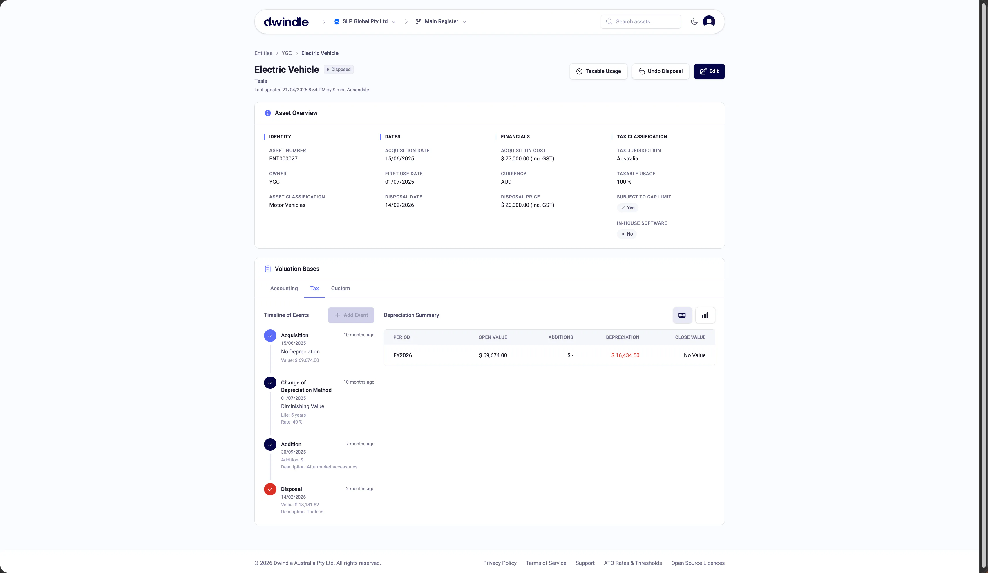Click the dwindle logo
The height and width of the screenshot is (573, 988).
(286, 21)
